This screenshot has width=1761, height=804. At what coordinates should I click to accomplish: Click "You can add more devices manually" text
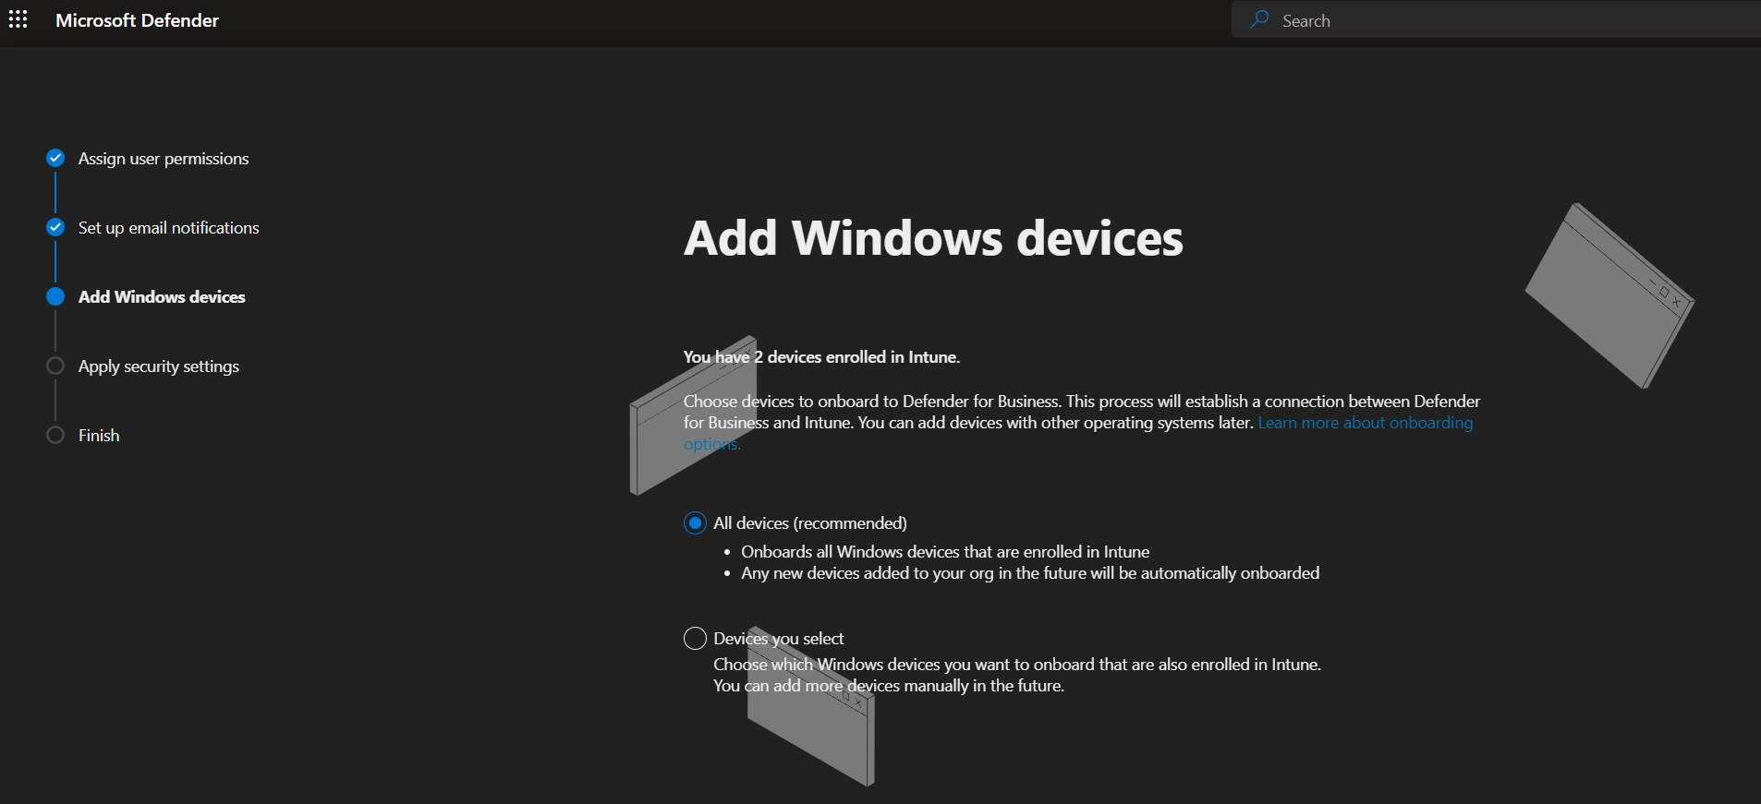tap(889, 686)
